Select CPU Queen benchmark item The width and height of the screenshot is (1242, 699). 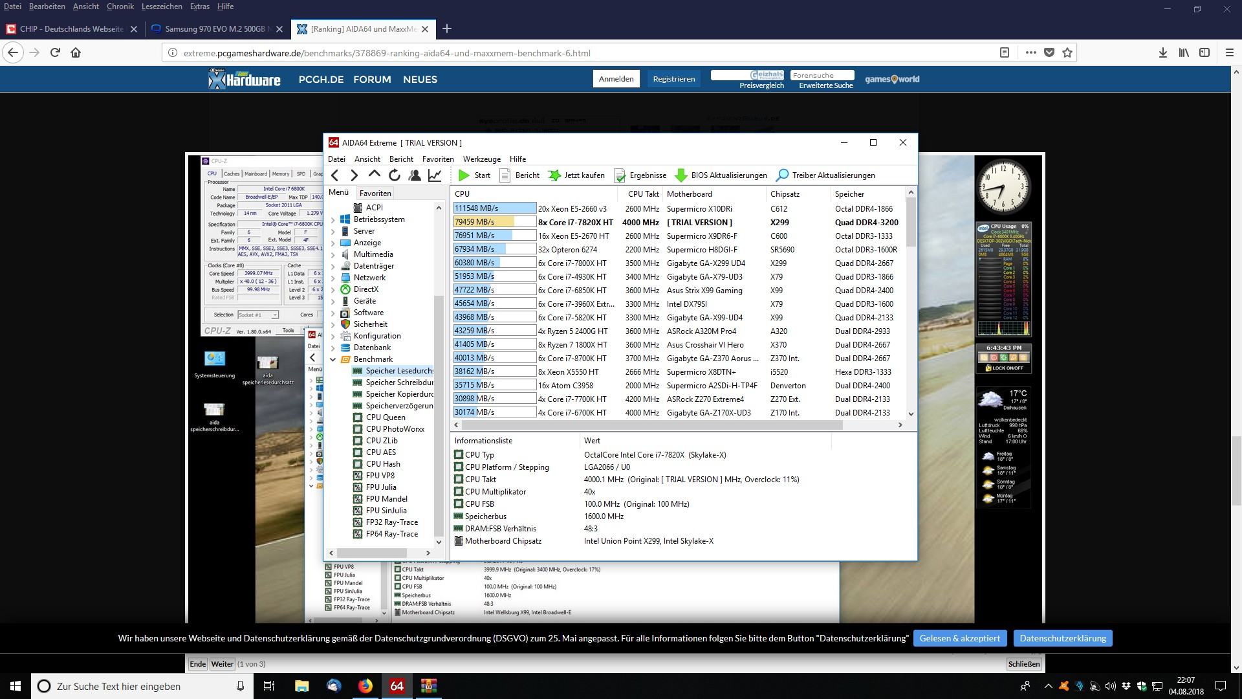pyautogui.click(x=380, y=417)
